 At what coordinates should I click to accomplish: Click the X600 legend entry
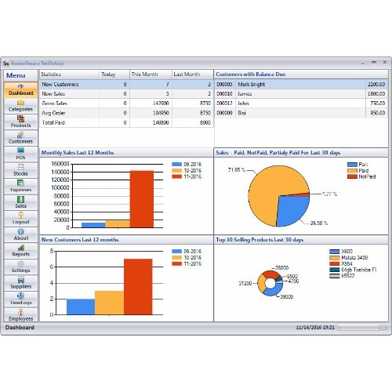pos(341,252)
